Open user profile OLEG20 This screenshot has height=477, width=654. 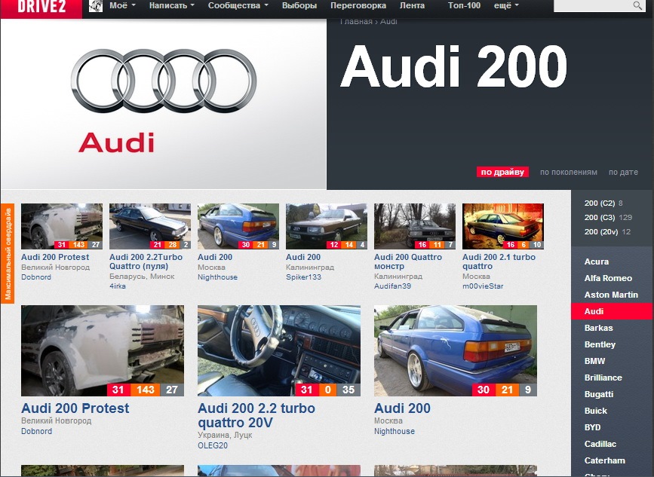213,446
